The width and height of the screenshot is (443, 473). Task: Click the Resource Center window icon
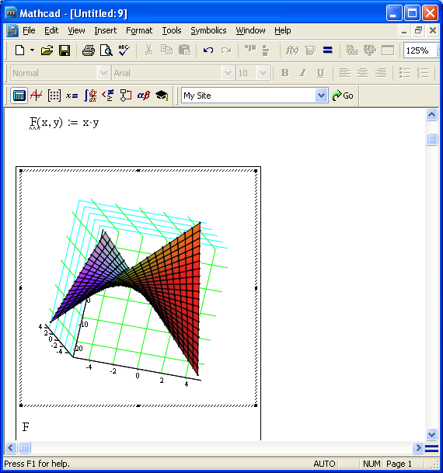click(x=388, y=50)
